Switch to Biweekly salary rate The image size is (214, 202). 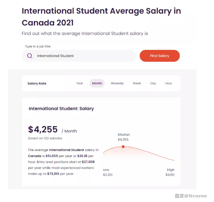pyautogui.click(x=117, y=83)
